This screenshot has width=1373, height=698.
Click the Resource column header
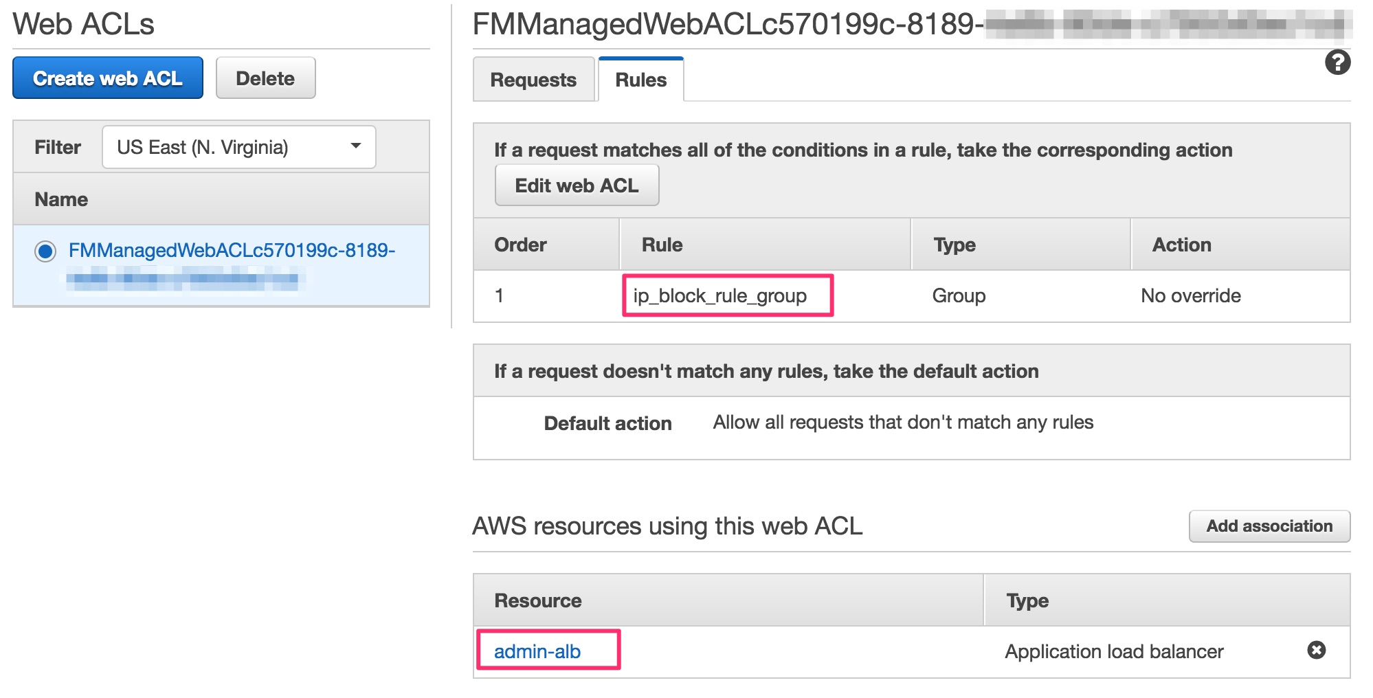(537, 600)
